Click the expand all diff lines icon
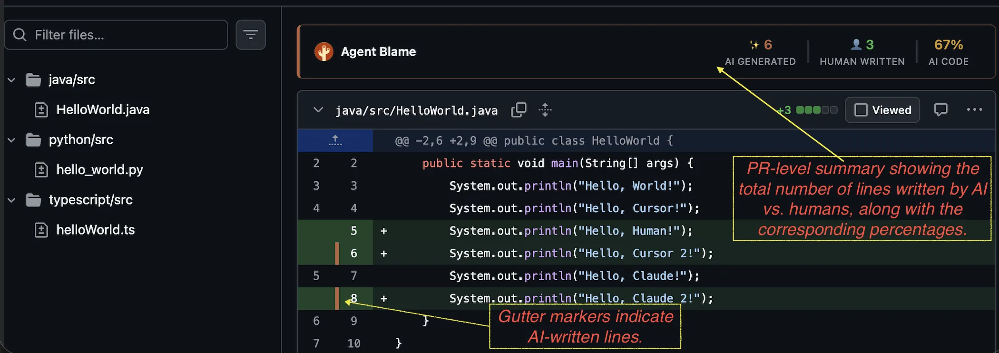Viewport: 999px width, 353px height. click(x=545, y=110)
